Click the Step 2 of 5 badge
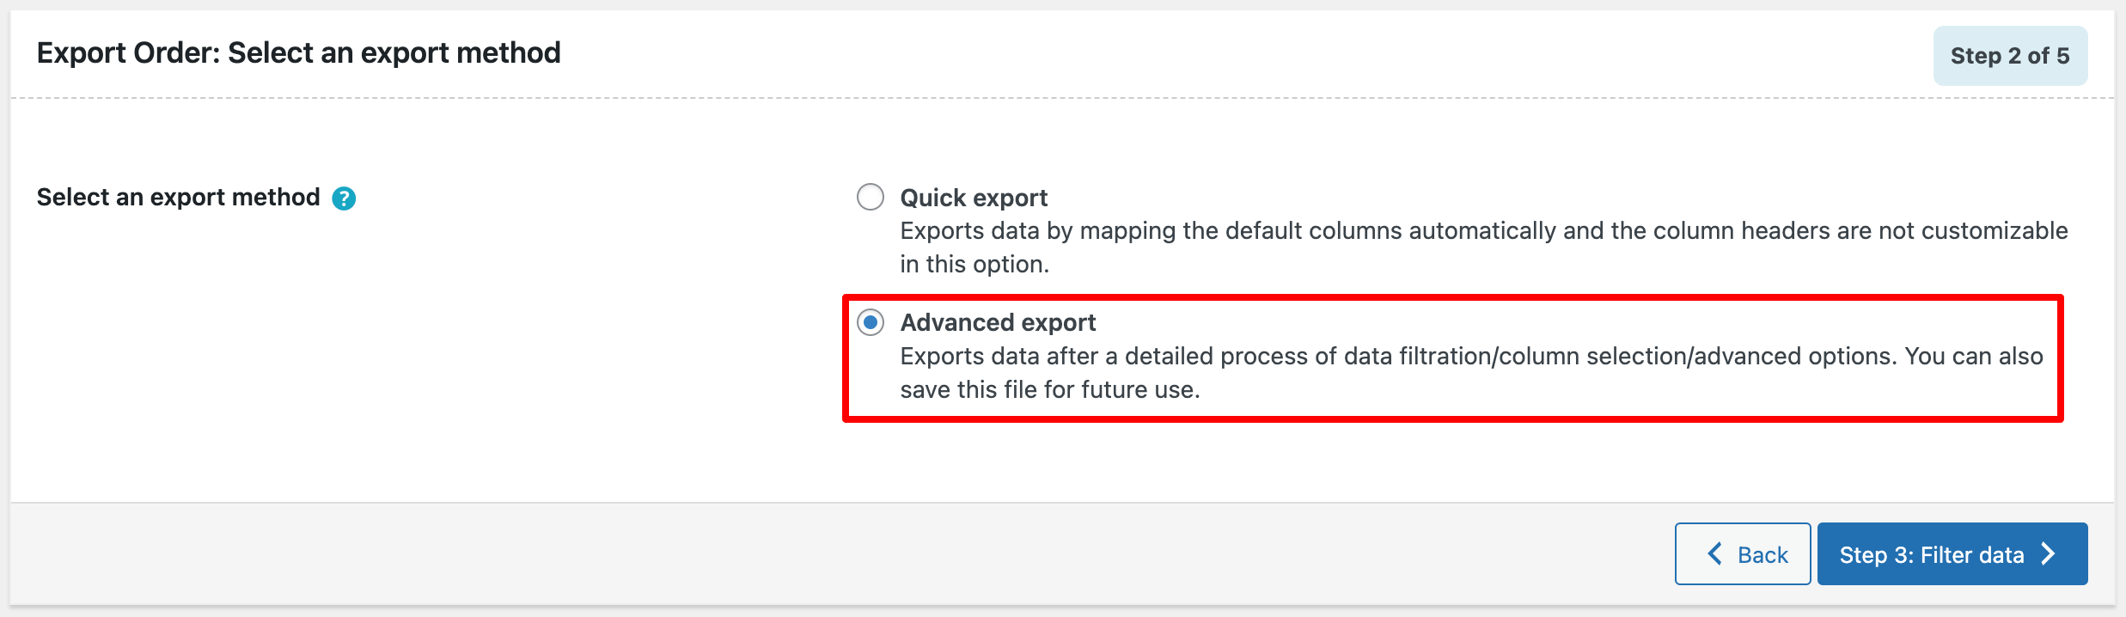 point(2011,55)
